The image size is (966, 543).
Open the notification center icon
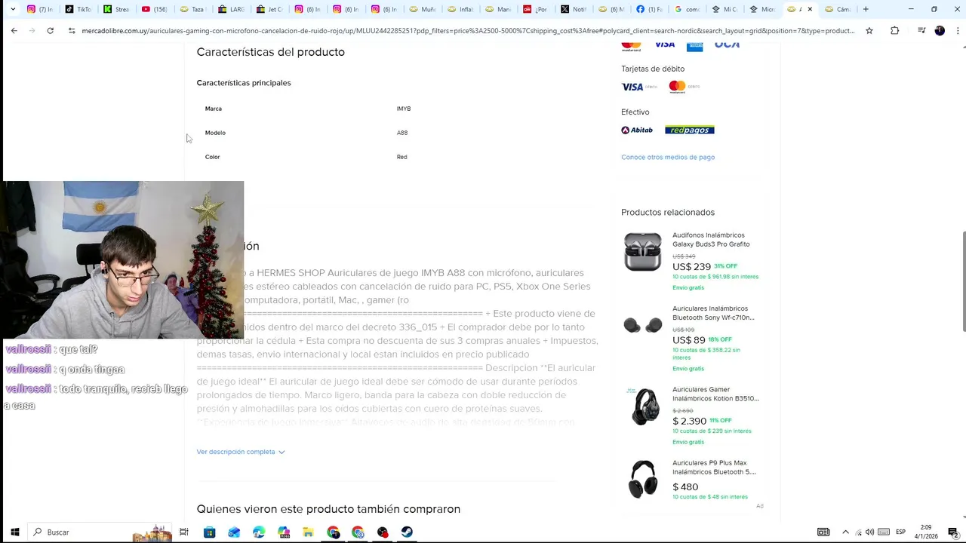point(953,532)
